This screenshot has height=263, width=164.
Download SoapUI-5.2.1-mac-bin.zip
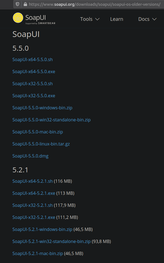click(x=38, y=253)
